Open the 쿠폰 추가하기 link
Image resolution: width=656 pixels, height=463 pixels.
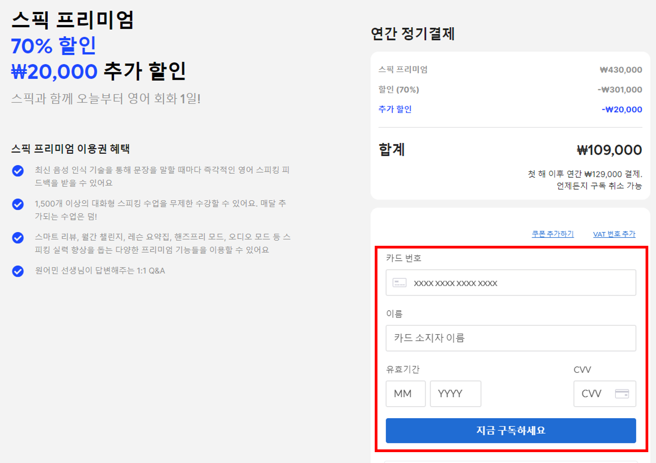click(553, 234)
